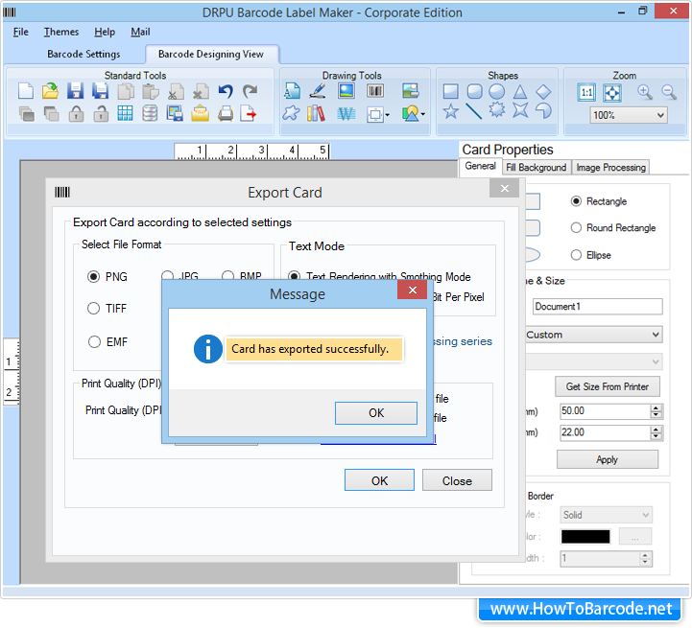Click the Grid table icon
The width and height of the screenshot is (692, 628).
pos(125,114)
